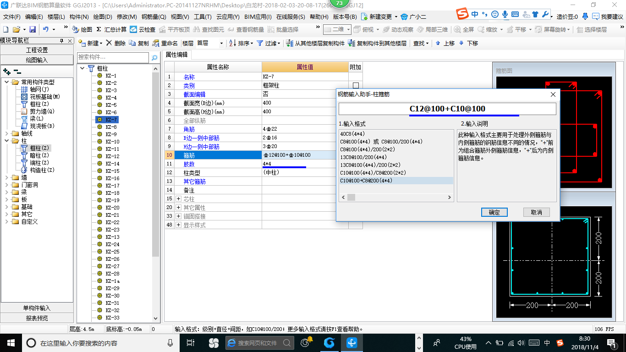Click 删除 delete component icon
The image size is (626, 352).
(x=115, y=43)
